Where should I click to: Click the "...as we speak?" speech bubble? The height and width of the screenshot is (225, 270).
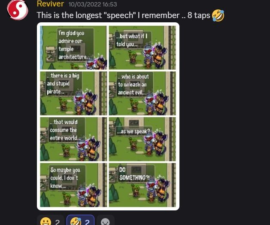point(134,131)
